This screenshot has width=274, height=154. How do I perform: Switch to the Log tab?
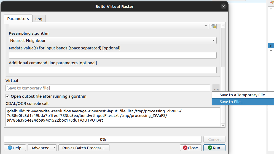click(39, 19)
